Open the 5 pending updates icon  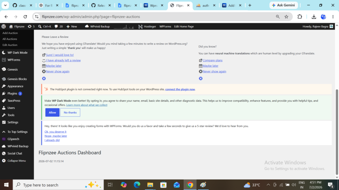pos(31,26)
